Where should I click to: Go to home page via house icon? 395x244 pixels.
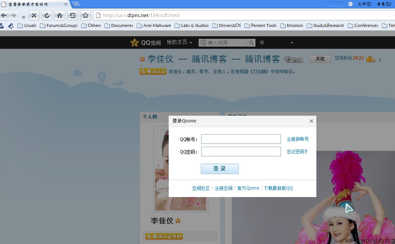pyautogui.click(x=60, y=16)
